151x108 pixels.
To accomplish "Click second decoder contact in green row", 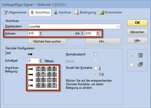I will click(43, 69).
